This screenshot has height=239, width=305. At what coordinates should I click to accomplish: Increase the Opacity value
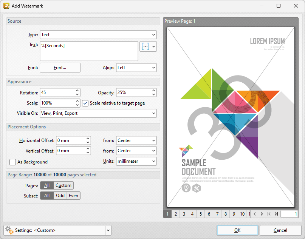pos(154,91)
